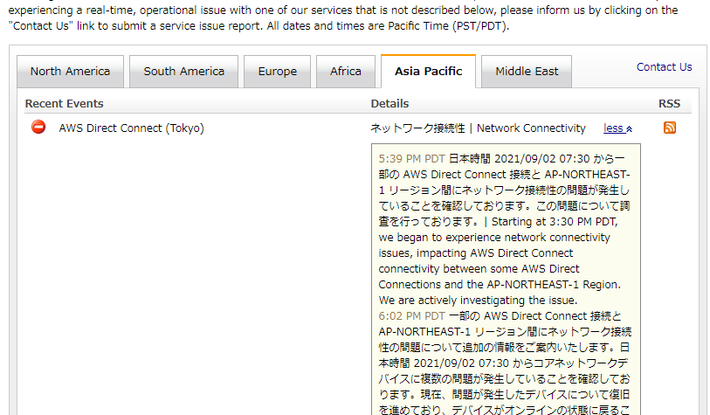Switch to the South America tab
The height and width of the screenshot is (415, 710).
[x=184, y=72]
